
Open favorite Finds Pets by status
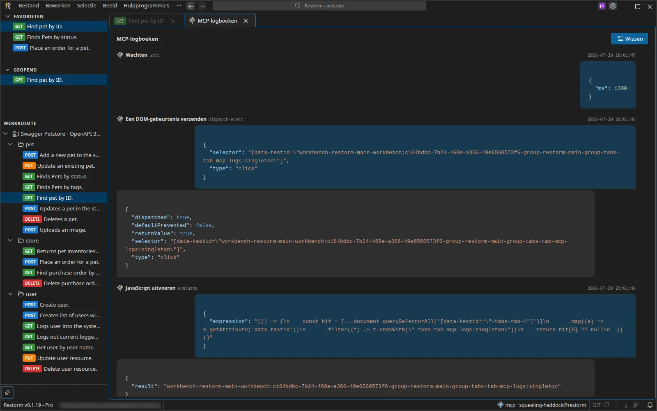tap(54, 37)
